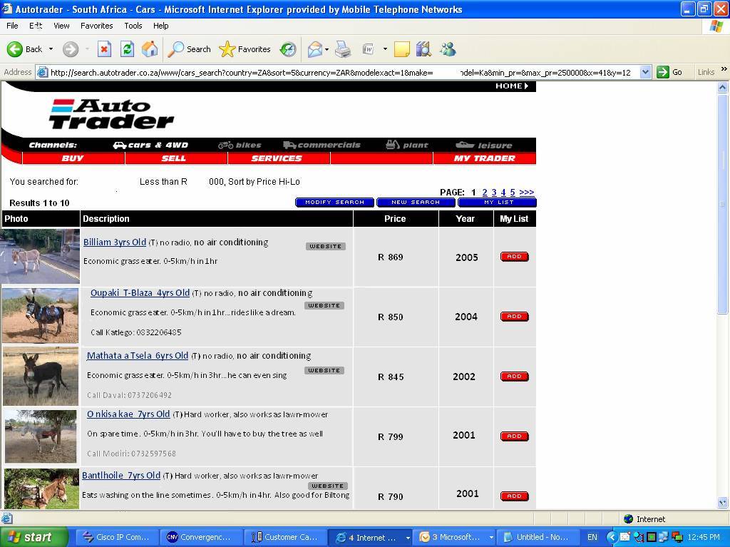This screenshot has width=730, height=547.
Task: Stop page loading with red X icon
Action: (104, 49)
